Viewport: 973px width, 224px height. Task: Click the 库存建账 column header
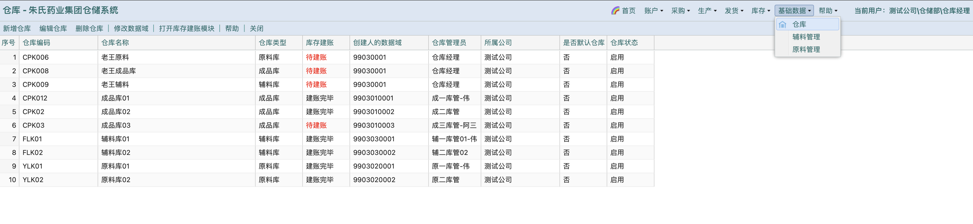[x=320, y=43]
